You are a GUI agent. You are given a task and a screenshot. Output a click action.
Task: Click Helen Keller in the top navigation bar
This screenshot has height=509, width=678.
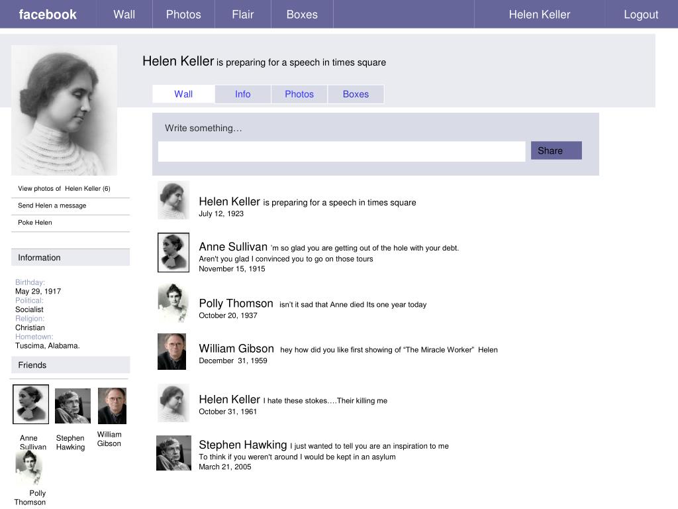pyautogui.click(x=539, y=15)
